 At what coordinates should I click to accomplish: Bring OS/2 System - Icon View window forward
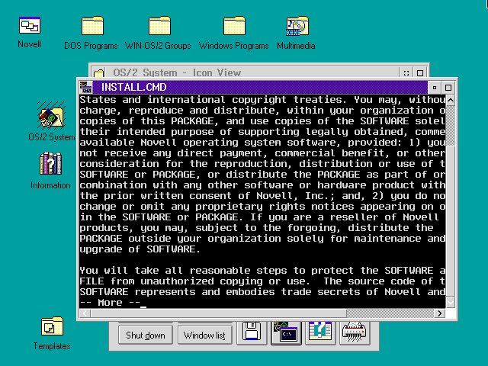tap(252, 72)
